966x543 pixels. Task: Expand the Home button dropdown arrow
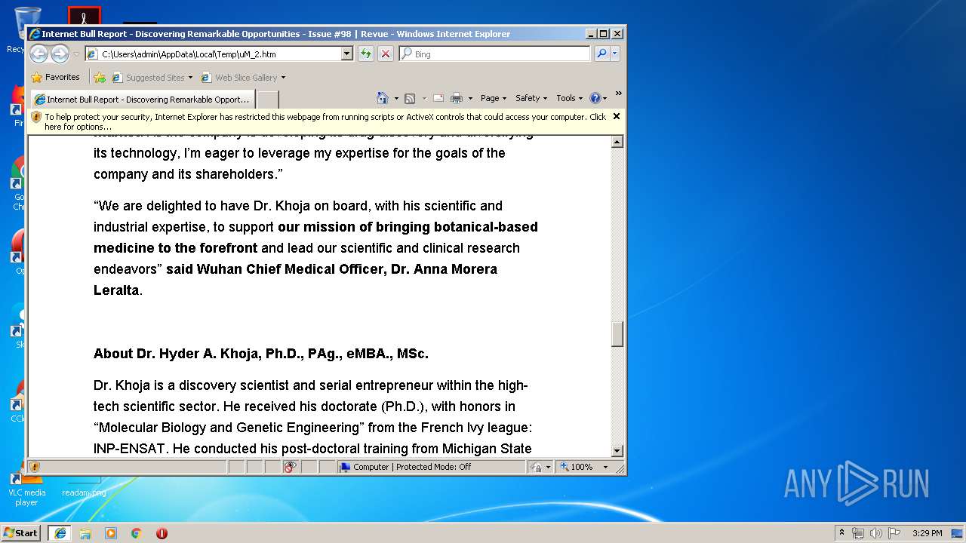coord(396,98)
